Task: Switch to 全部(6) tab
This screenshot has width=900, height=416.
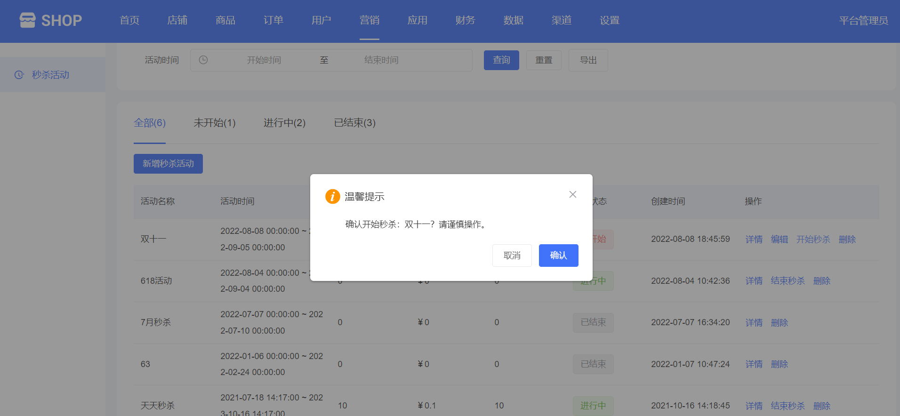Action: pos(150,123)
